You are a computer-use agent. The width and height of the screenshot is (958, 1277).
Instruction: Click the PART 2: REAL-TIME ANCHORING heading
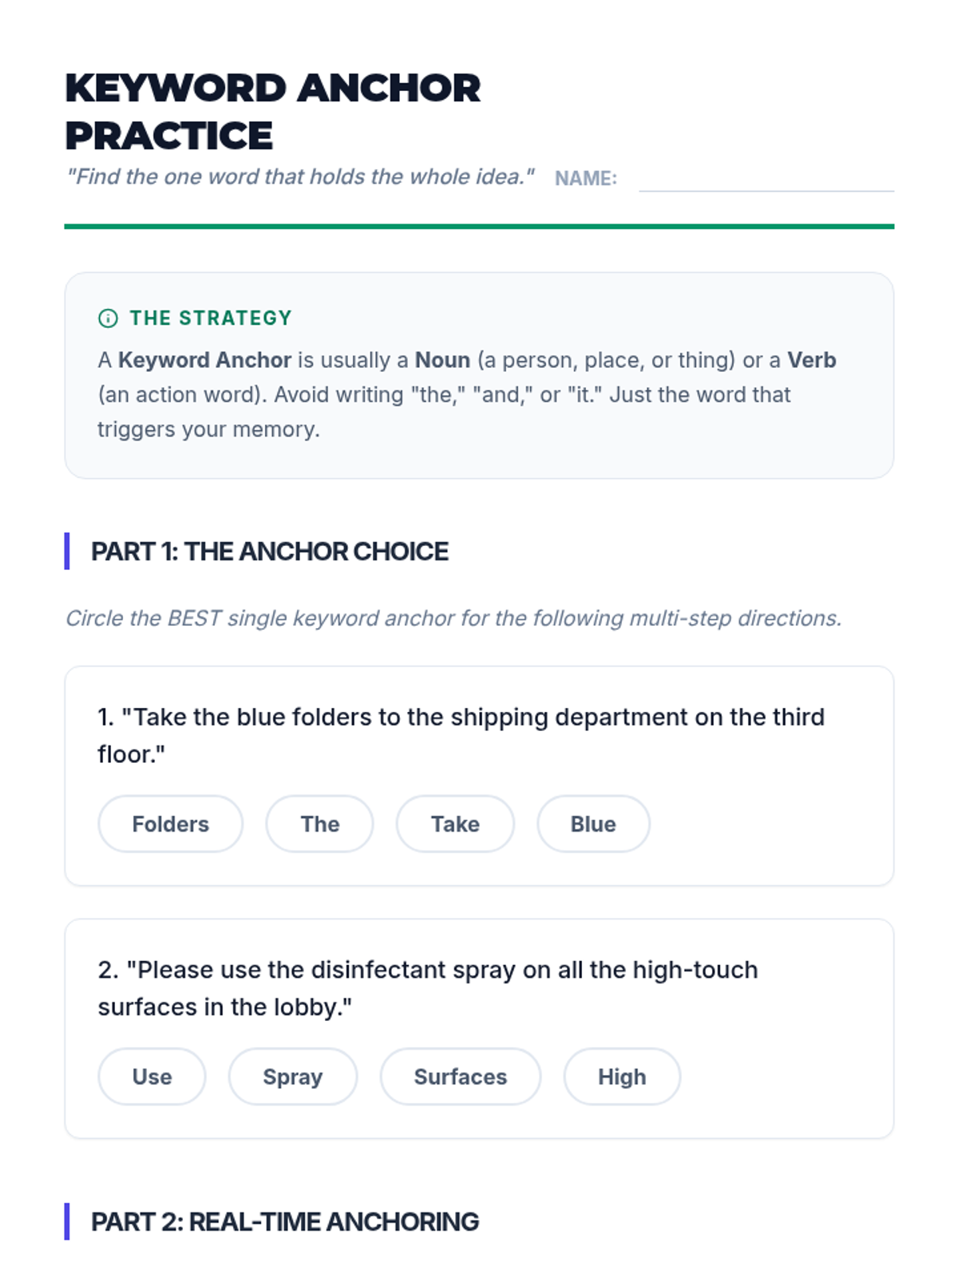pos(285,1222)
